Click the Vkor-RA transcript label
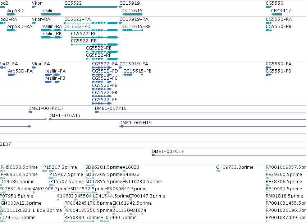The image size is (306, 223). (41, 19)
